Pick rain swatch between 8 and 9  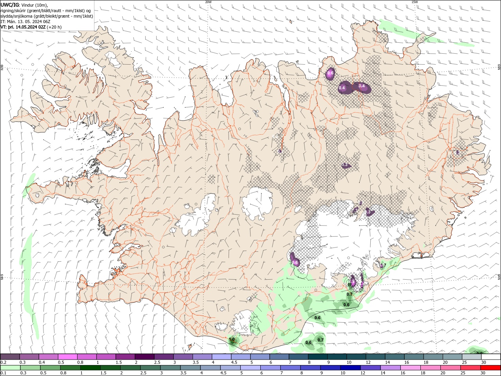[x=310, y=368]
